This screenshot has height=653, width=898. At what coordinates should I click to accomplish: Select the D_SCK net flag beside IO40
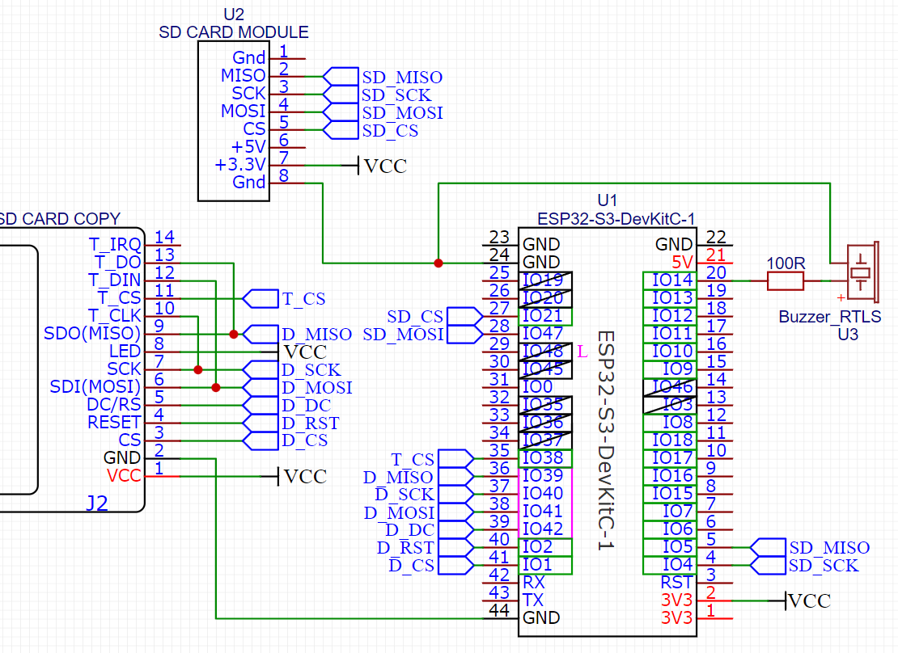pos(455,495)
